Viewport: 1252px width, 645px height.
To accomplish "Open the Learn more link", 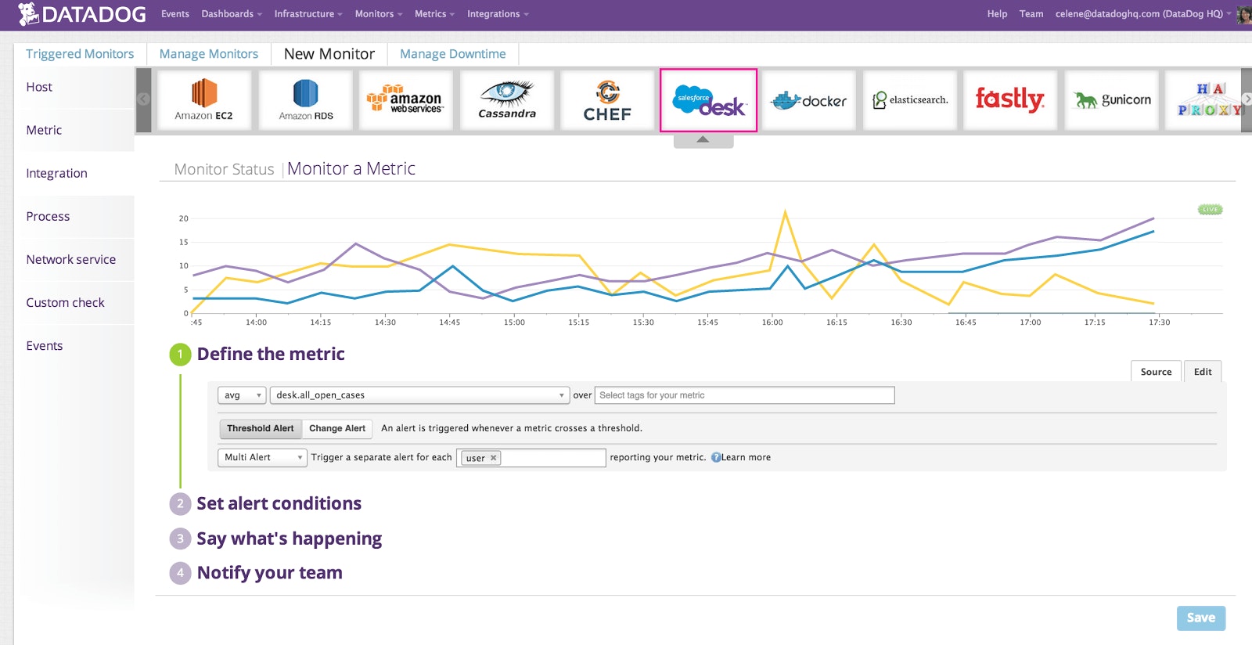I will [745, 457].
